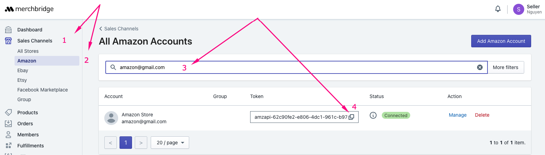Go to All Stores
This screenshot has height=155, width=545.
coord(28,51)
